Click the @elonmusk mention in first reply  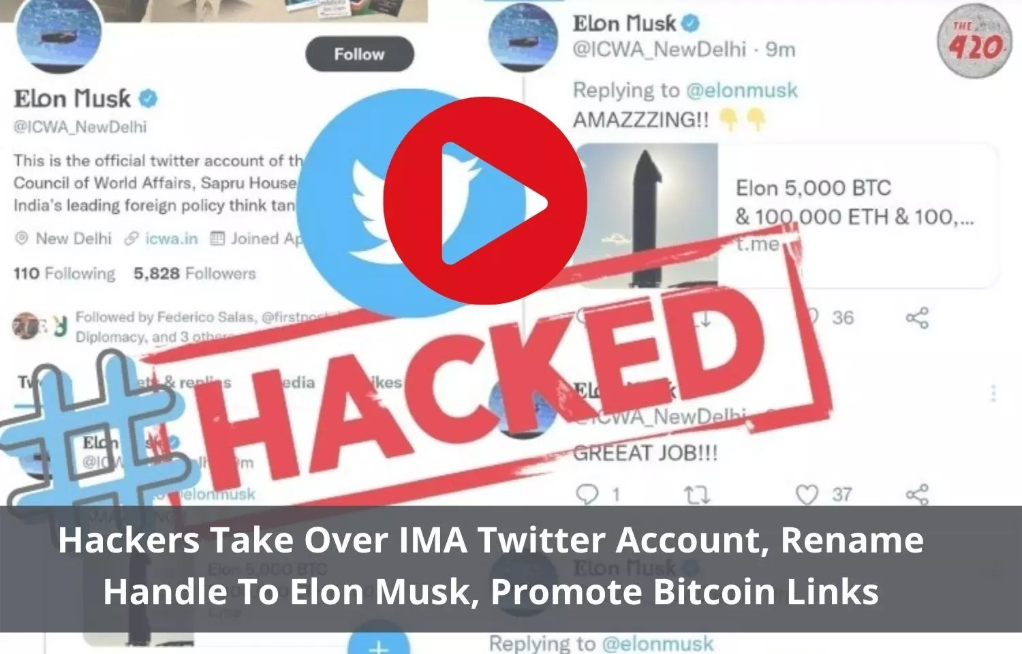click(741, 91)
